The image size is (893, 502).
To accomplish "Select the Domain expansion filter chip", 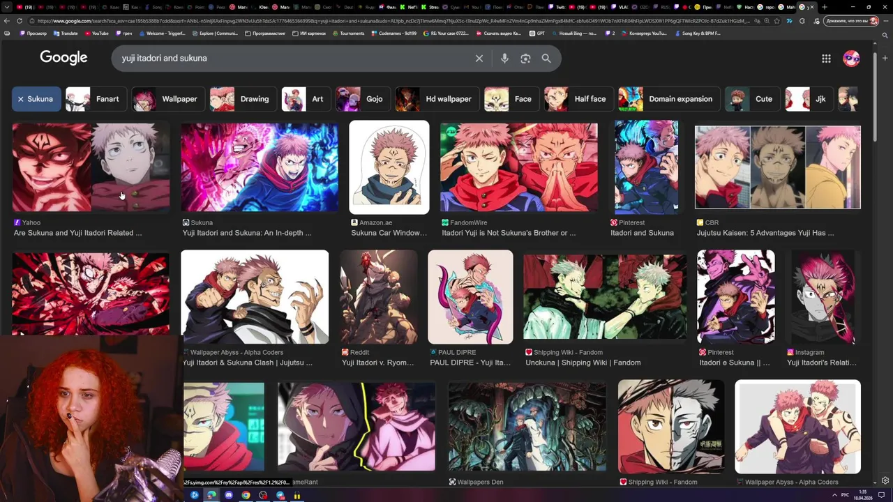I will pos(669,99).
